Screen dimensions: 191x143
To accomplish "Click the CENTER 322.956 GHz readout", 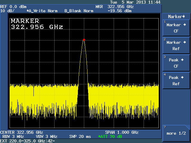I will (21, 132).
